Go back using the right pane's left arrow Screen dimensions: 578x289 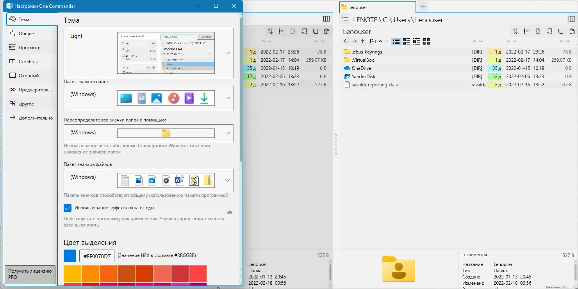tap(346, 41)
